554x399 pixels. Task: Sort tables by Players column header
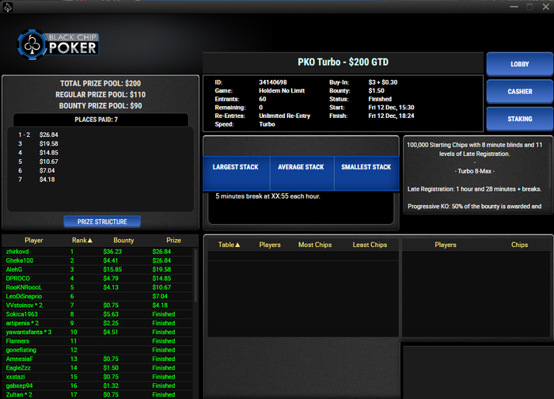tap(270, 245)
